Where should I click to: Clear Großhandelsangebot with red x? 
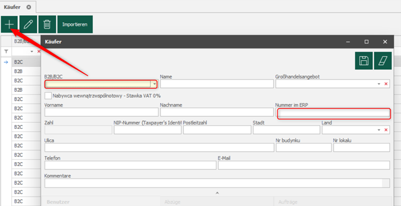pyautogui.click(x=386, y=84)
